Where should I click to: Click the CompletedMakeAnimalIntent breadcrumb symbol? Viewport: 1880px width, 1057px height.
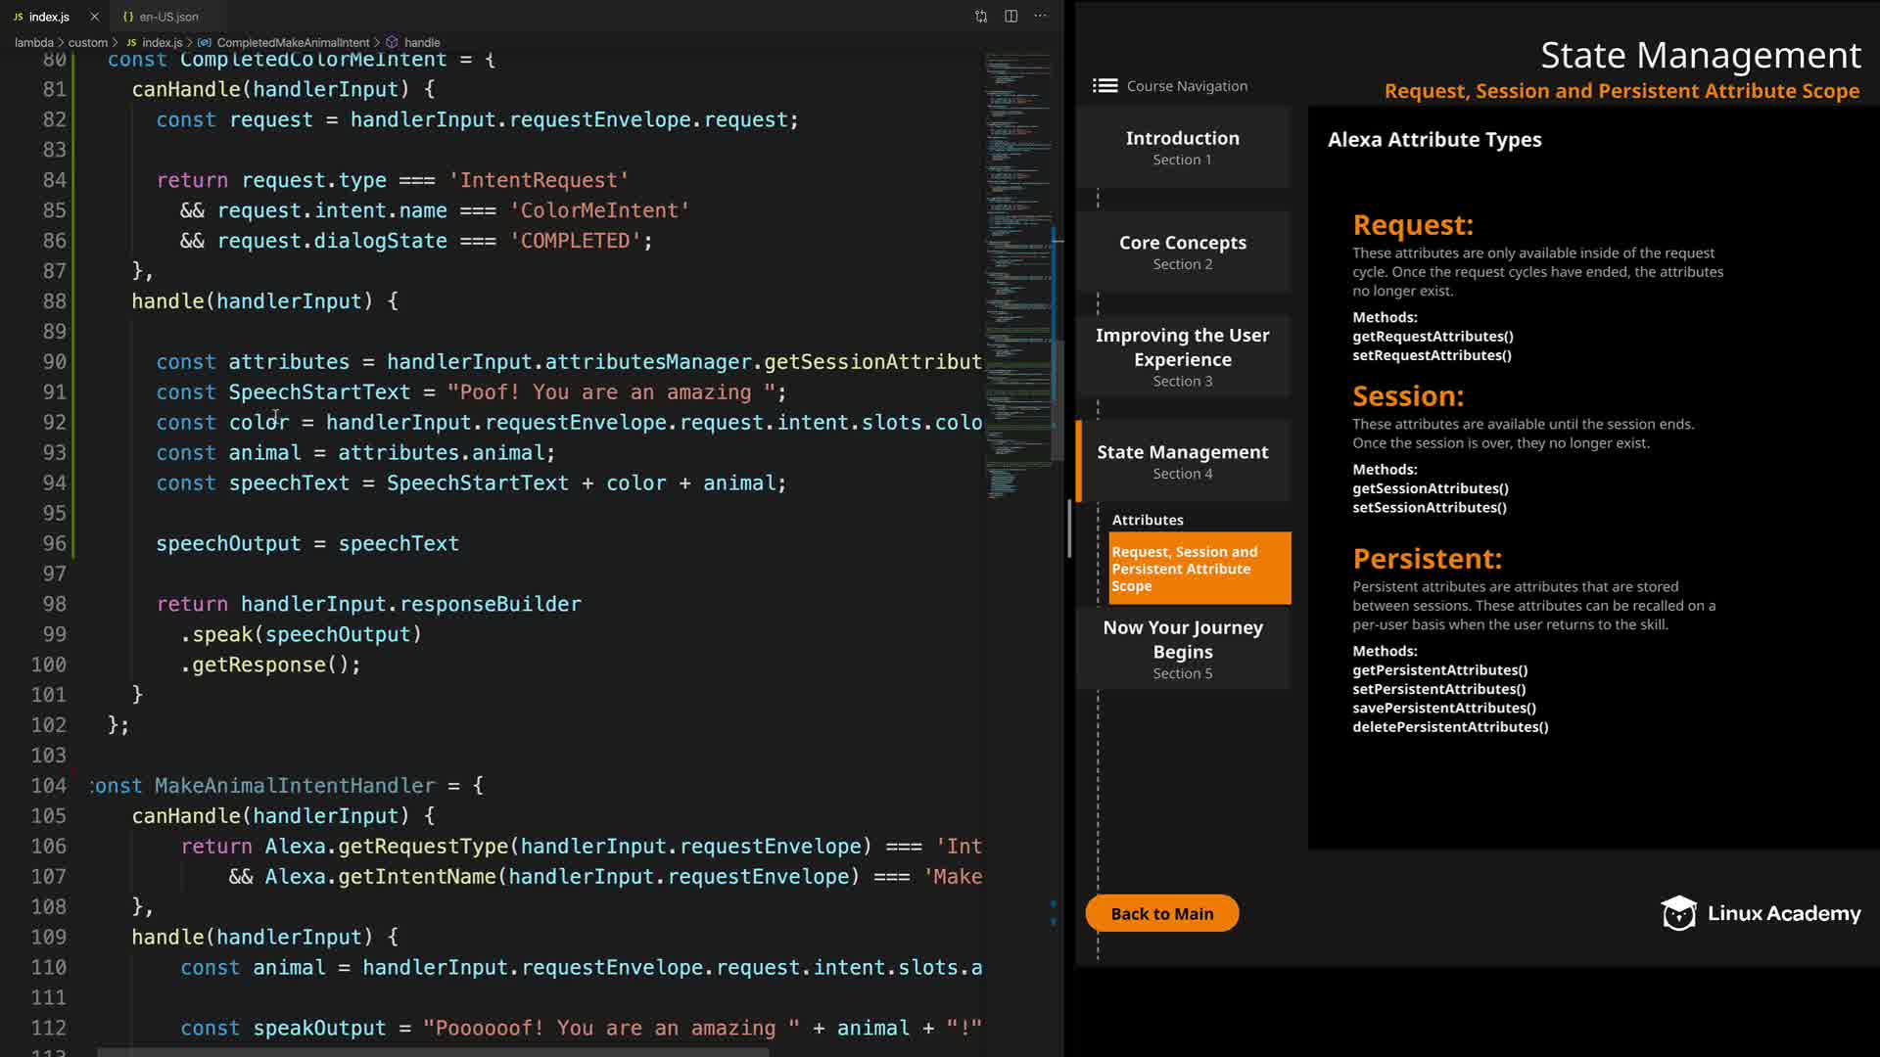pyautogui.click(x=293, y=42)
